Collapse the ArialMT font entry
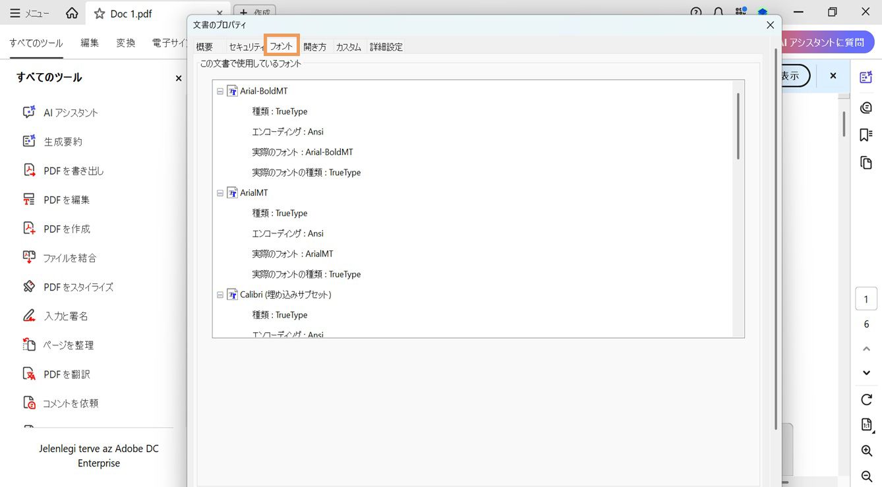The image size is (882, 487). click(220, 192)
